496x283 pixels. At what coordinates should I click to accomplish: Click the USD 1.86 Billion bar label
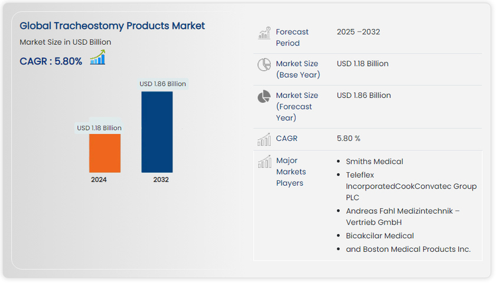162,84
